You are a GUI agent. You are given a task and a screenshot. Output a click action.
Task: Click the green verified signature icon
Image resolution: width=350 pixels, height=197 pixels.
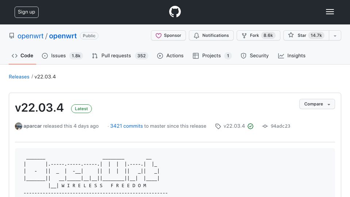pyautogui.click(x=250, y=127)
